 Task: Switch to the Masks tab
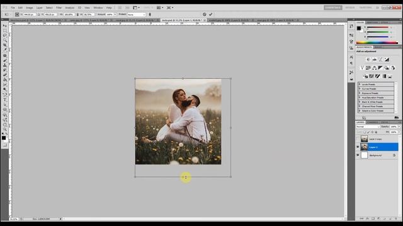click(x=378, y=47)
